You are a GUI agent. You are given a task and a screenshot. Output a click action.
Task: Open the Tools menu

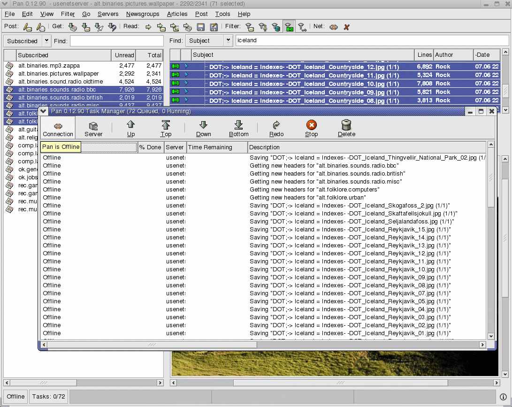[222, 14]
